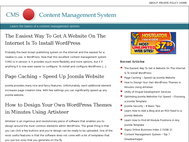Click the red circle site logo
The height and width of the screenshot is (142, 189).
coord(29,15)
